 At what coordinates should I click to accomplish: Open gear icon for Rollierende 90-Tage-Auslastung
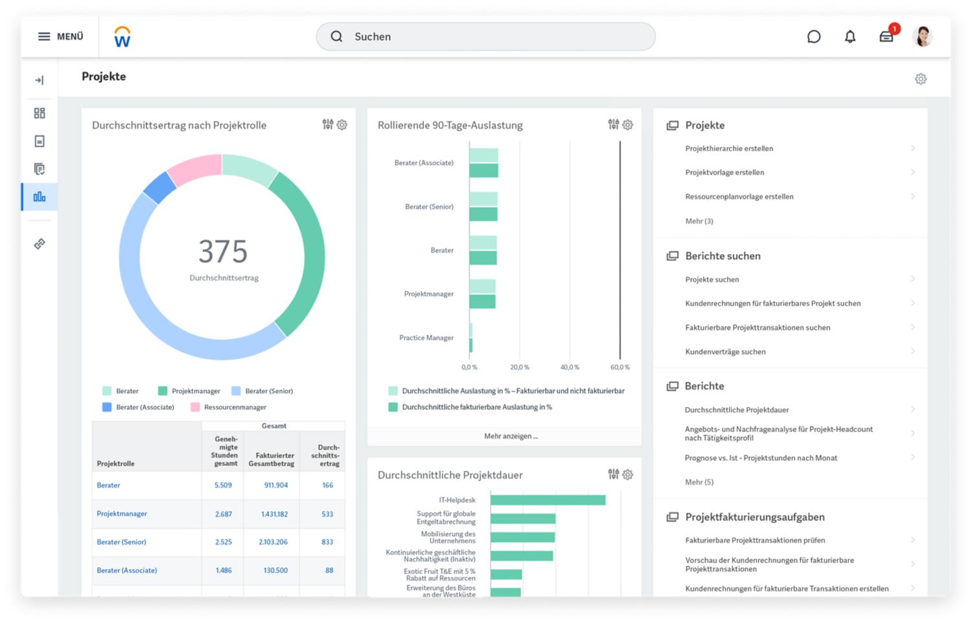(x=628, y=125)
